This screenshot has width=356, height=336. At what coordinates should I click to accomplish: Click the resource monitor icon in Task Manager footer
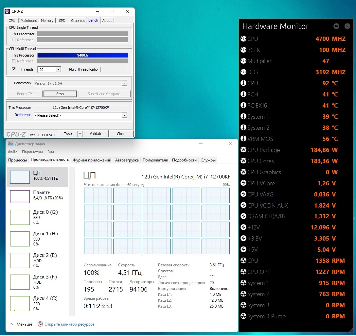coord(40,324)
